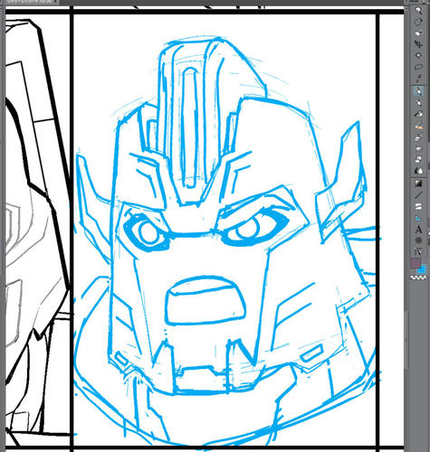Select the Auto Select wand tool

(x=418, y=55)
